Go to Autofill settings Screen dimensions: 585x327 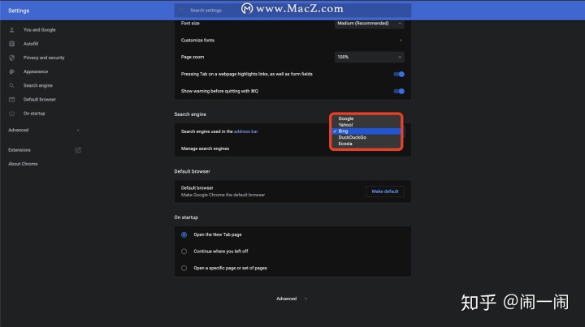coord(31,44)
